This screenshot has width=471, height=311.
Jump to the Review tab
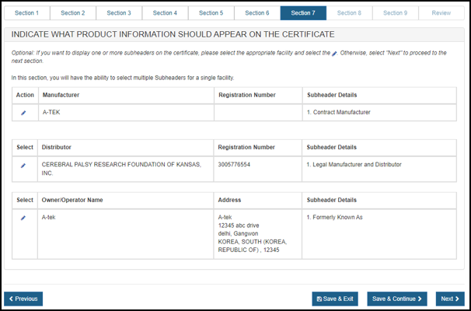pyautogui.click(x=441, y=13)
